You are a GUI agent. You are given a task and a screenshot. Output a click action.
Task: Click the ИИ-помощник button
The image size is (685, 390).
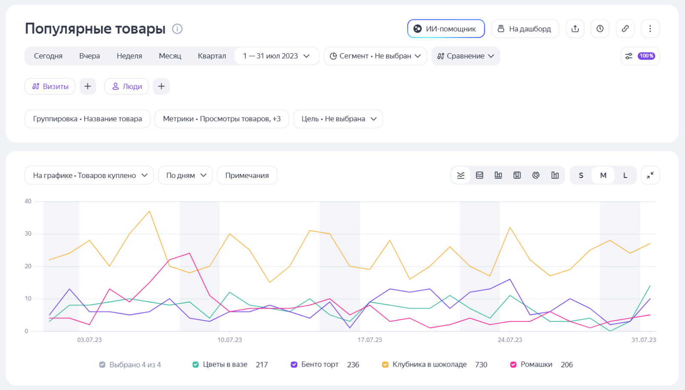[x=446, y=29]
